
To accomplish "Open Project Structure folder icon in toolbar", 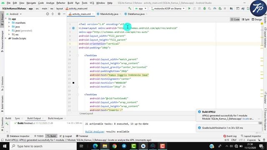I will pyautogui.click(x=231, y=8).
